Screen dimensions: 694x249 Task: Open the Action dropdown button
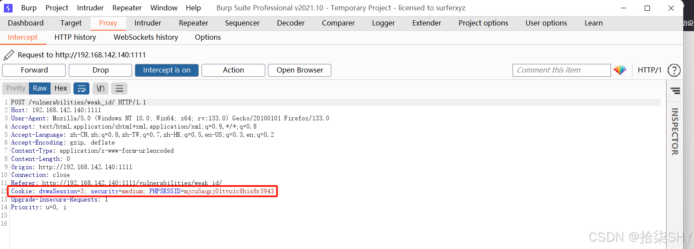[233, 70]
